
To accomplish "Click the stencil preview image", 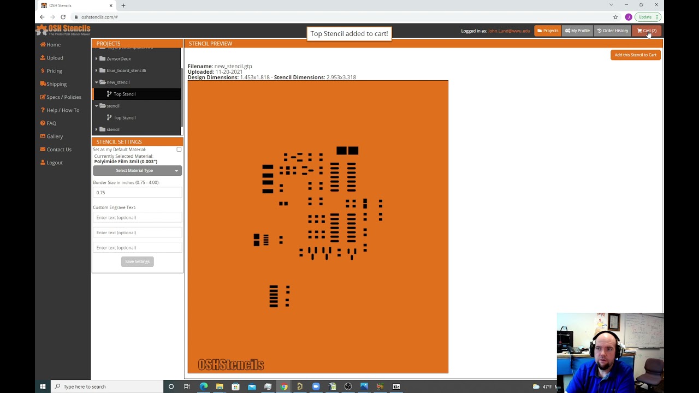I will point(318,227).
